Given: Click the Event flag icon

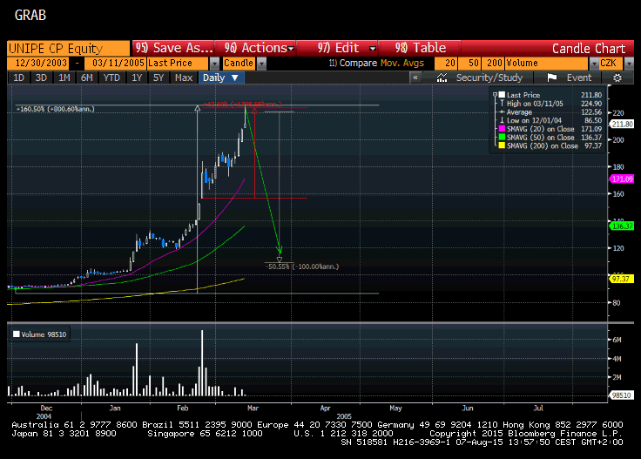Looking at the screenshot, I should (551, 78).
